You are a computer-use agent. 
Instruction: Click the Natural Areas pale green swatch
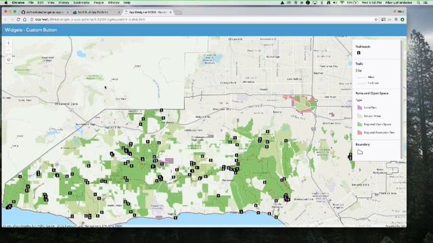pos(359,116)
